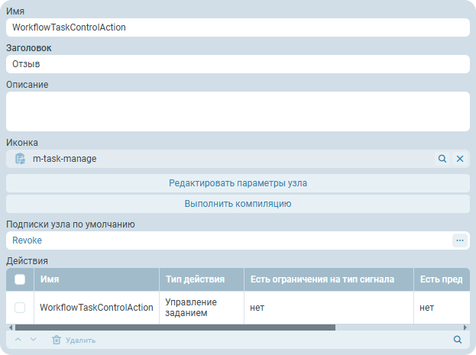The height and width of the screenshot is (355, 476).
Task: Click the Есть ограничения на тип сигнала header
Action: (x=329, y=279)
